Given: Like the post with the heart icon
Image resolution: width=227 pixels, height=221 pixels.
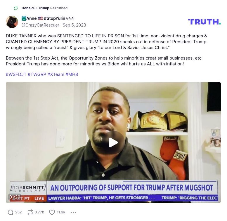Looking at the screenshot, I should (x=52, y=212).
